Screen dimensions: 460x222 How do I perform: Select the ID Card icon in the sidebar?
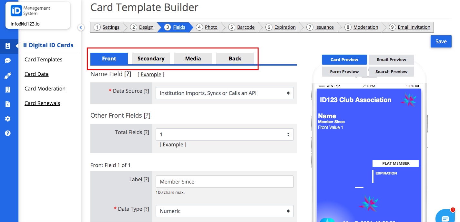click(9, 46)
